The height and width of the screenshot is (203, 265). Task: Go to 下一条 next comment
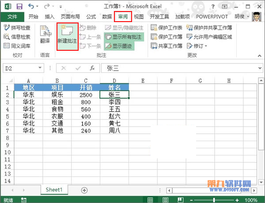click(90, 46)
